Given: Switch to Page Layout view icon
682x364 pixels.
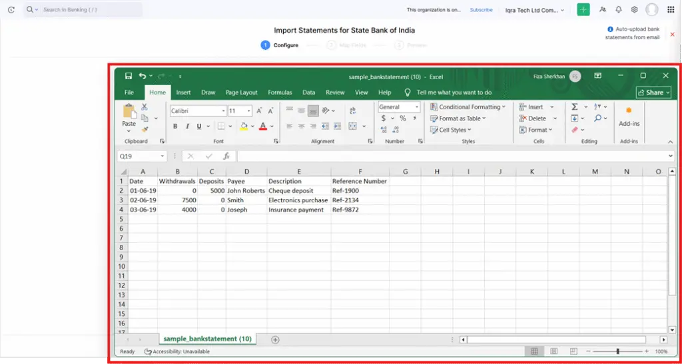Looking at the screenshot, I should (554, 351).
